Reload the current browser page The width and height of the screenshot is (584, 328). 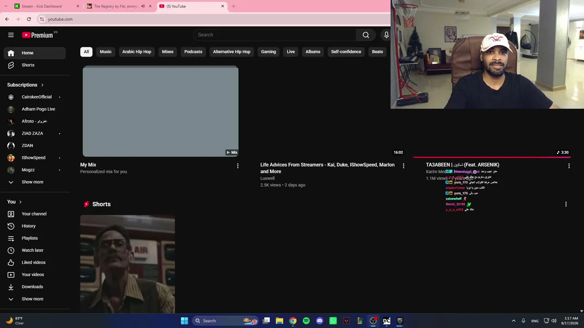(29, 19)
